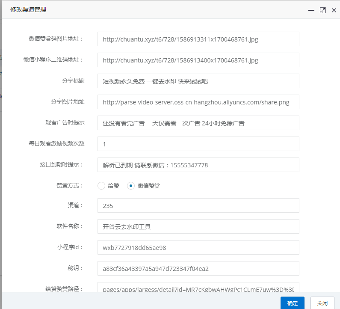Focus the 秘钥 secret key field
Viewport: 340px width, 309px height.
pos(198,268)
